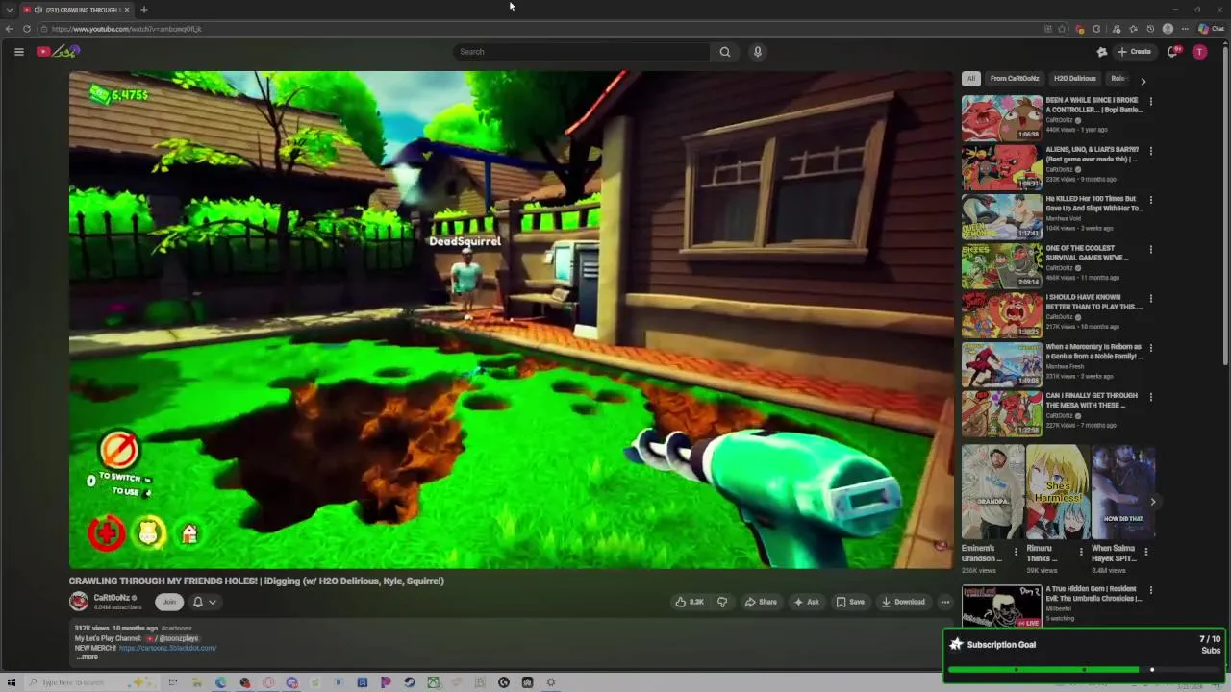Bookmark the page with star icon

coord(1062,29)
